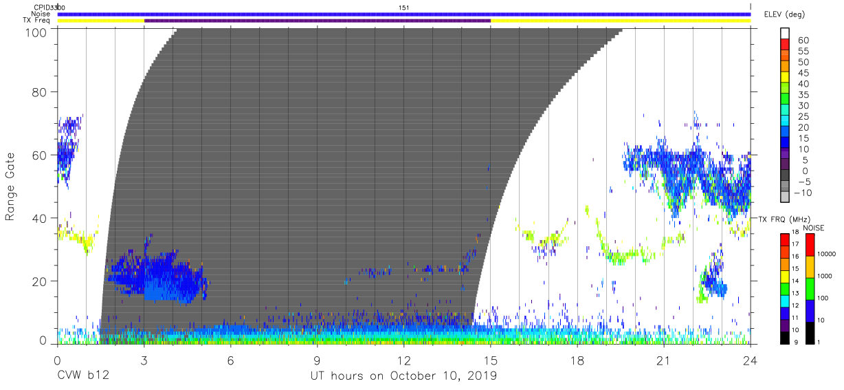Pick the yellow swatch in TX FRQ colorbar
The height and width of the screenshot is (390, 844).
click(786, 275)
